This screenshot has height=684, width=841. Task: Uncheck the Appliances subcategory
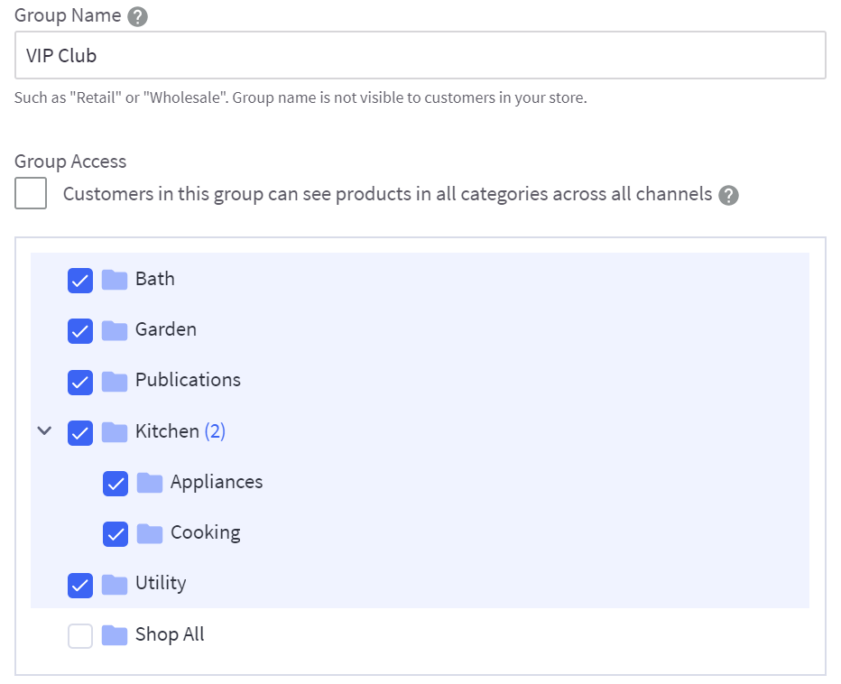click(x=116, y=483)
